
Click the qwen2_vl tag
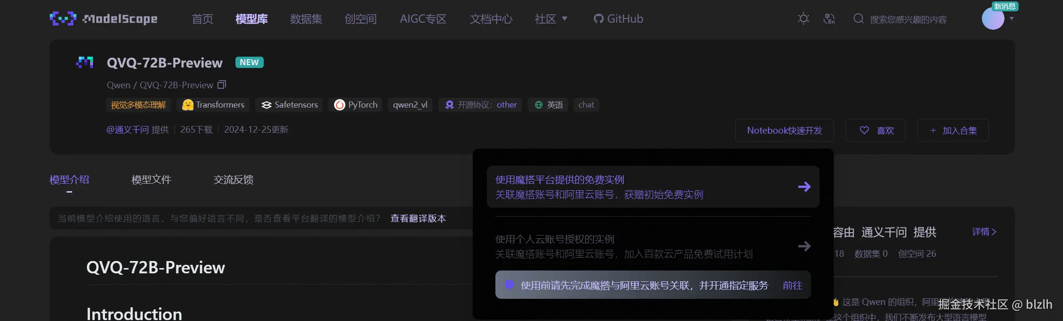point(410,105)
